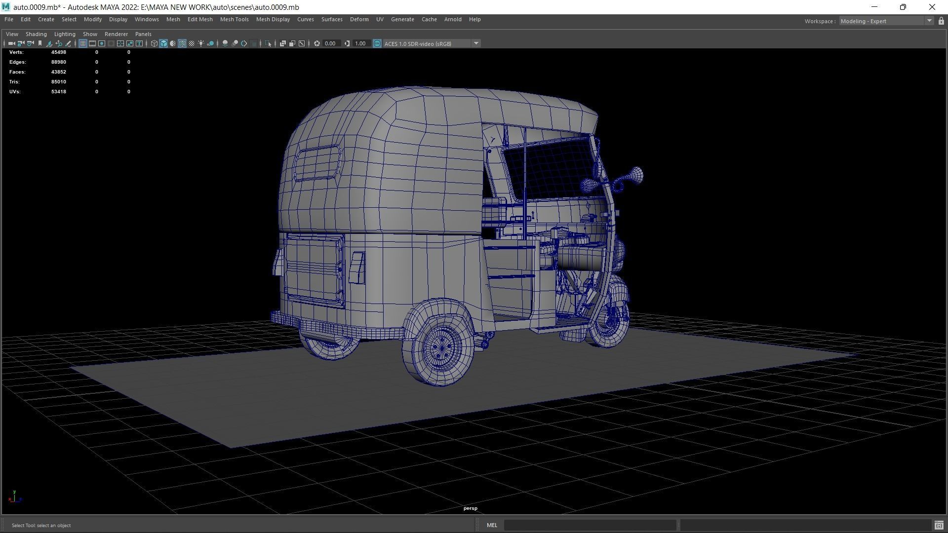Open Camera Attributes via toolbar icon
Screen dimensions: 948x533
point(30,43)
